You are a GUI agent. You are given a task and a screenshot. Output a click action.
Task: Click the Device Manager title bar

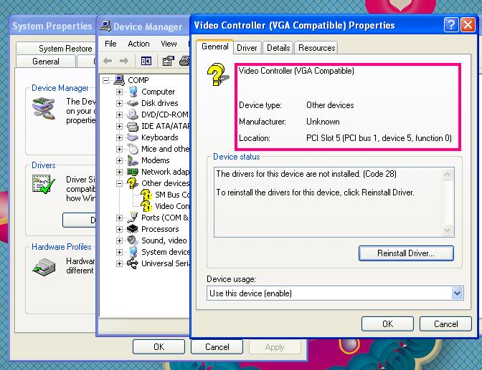[143, 26]
